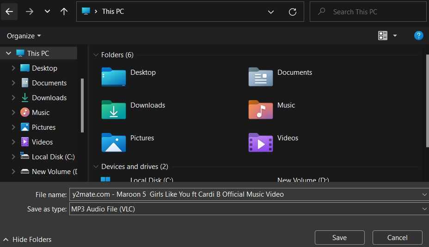Change view layout icon

click(x=382, y=36)
